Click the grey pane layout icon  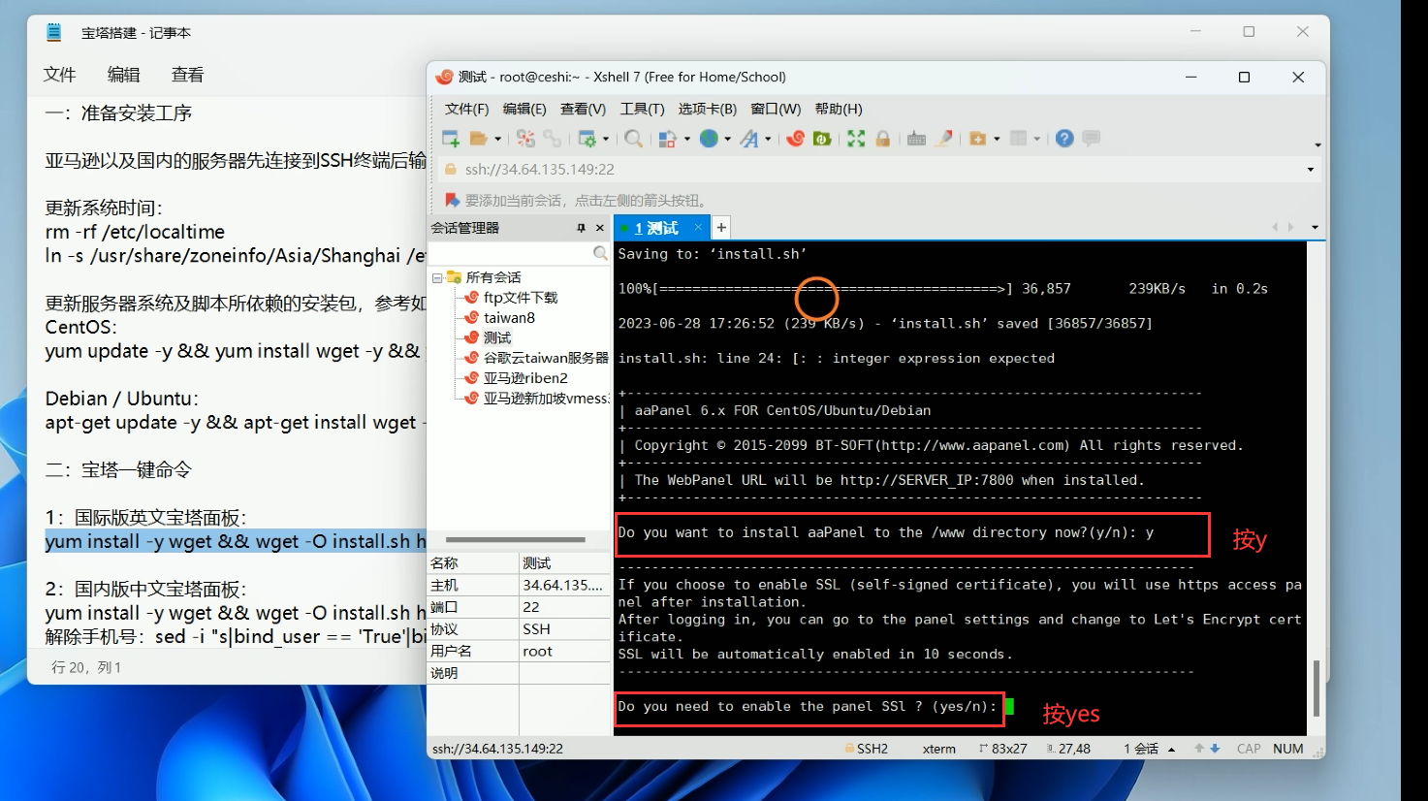[x=1018, y=139]
